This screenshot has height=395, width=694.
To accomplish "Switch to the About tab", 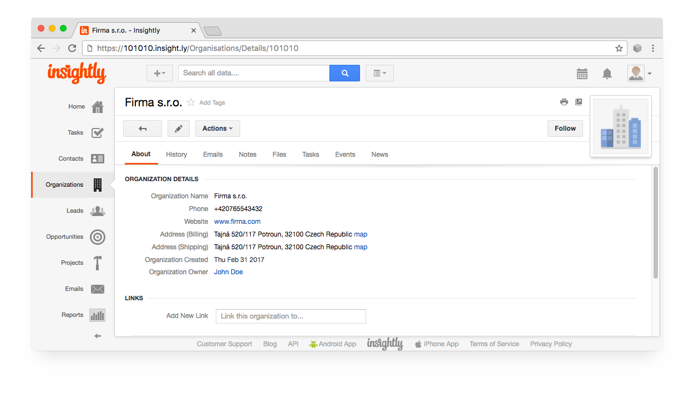I will (x=141, y=154).
